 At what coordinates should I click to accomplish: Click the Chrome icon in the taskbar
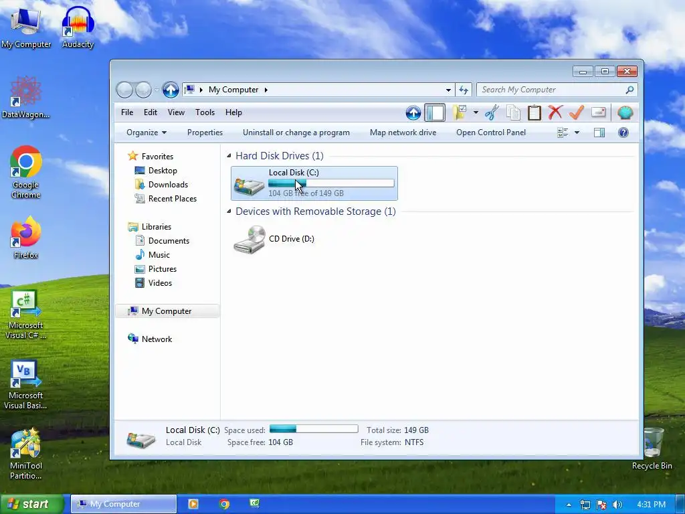click(x=224, y=504)
